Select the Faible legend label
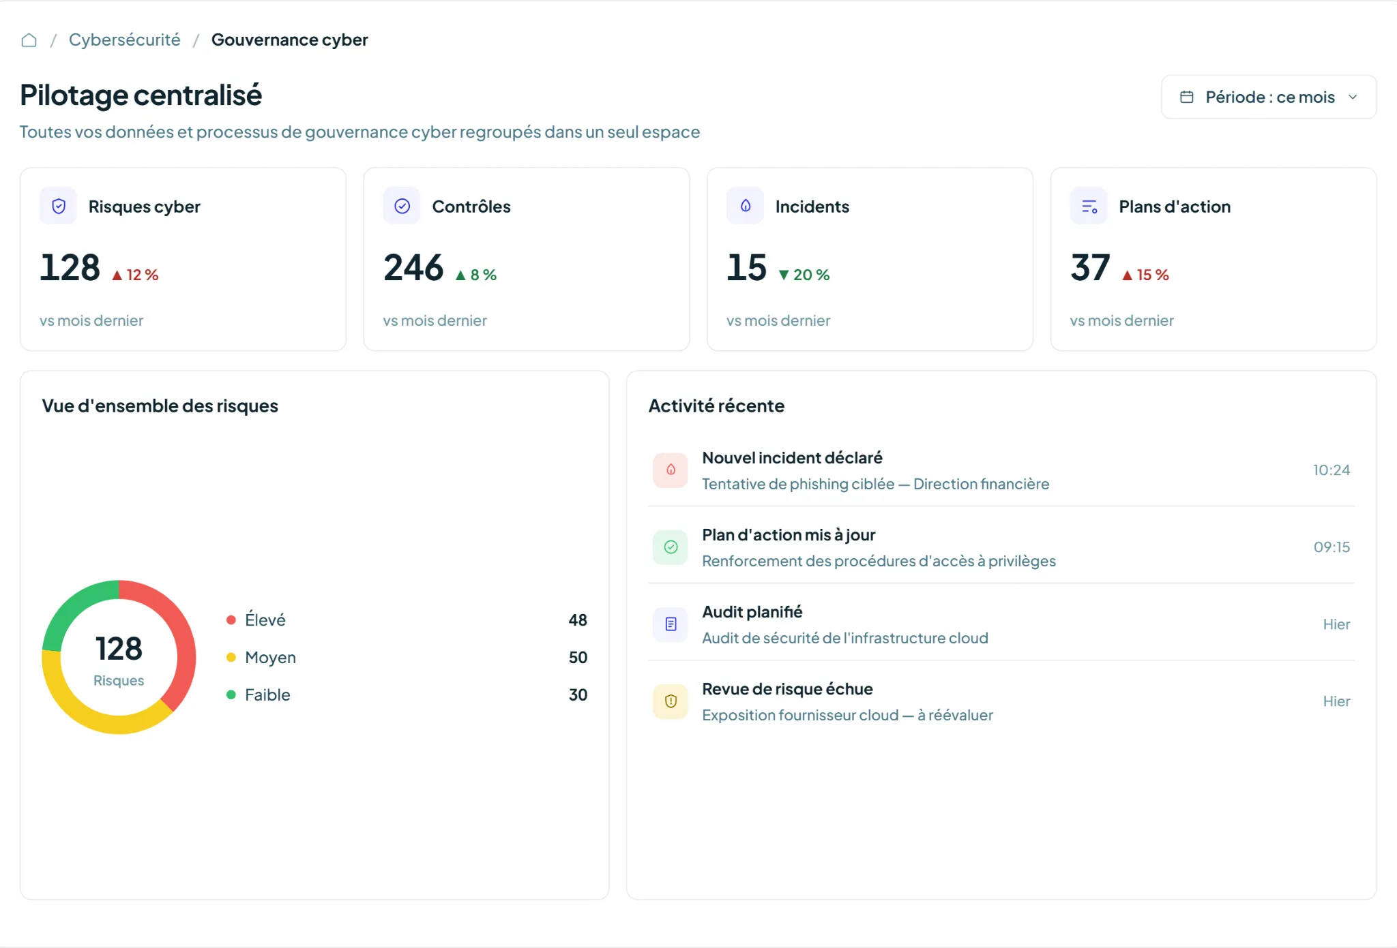The height and width of the screenshot is (948, 1397). (268, 694)
